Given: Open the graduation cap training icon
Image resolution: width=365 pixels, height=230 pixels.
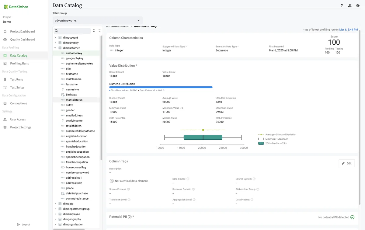Looking at the screenshot, I should click(358, 5).
